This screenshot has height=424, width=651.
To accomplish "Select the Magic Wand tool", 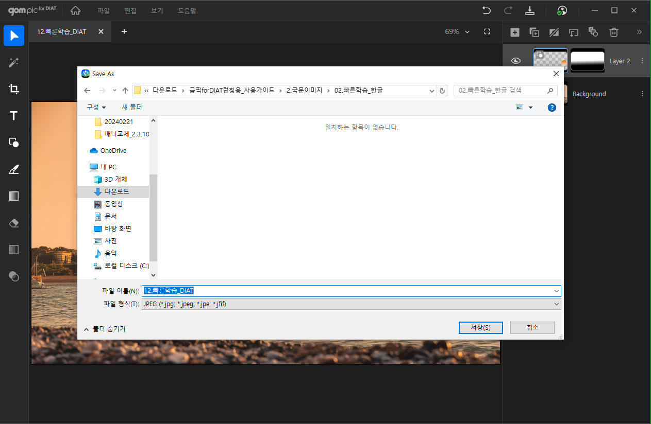I will pyautogui.click(x=14, y=62).
